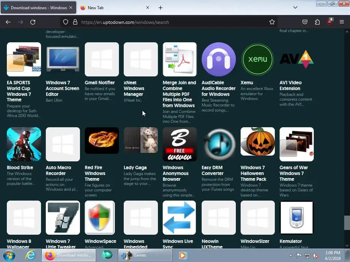Open the Windows Anonymous Browser icon
Screen dimensions: 350x262
180,144
